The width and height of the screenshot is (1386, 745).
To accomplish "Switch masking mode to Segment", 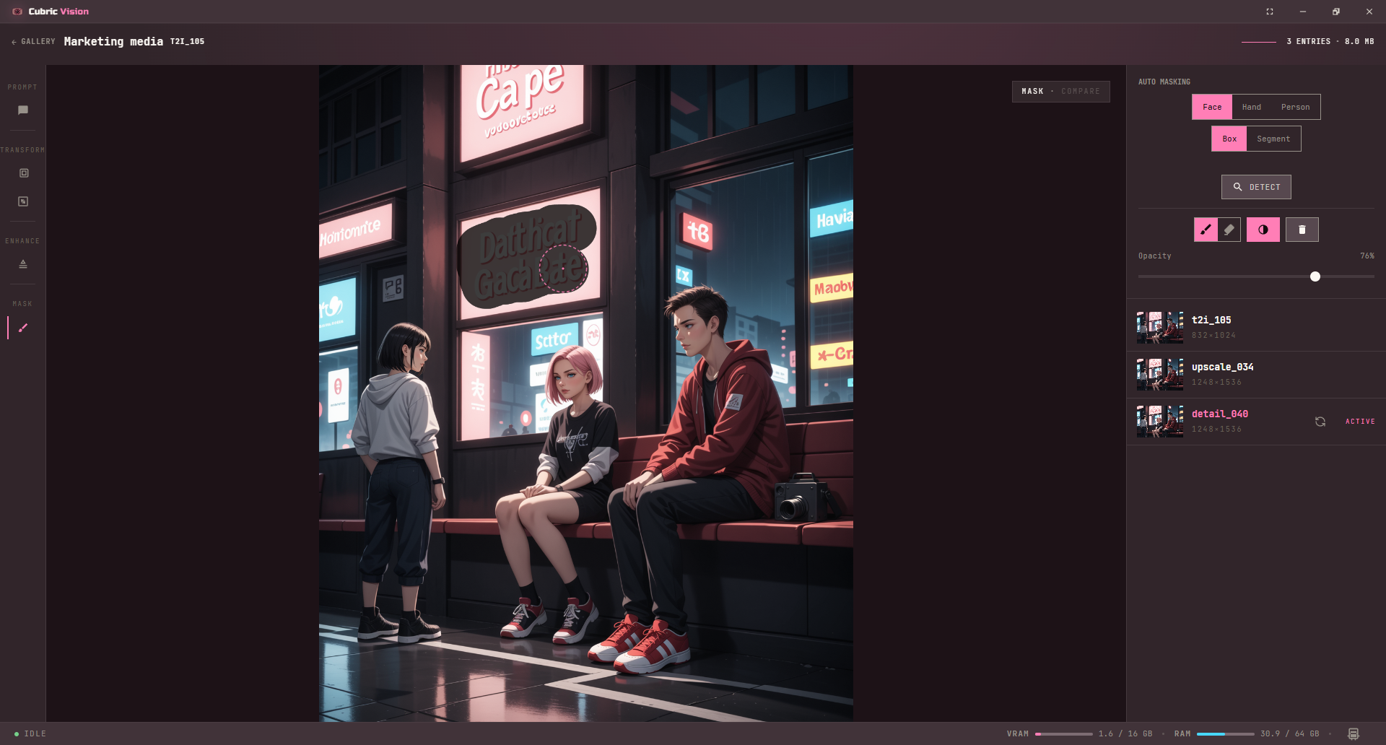I will (1273, 139).
